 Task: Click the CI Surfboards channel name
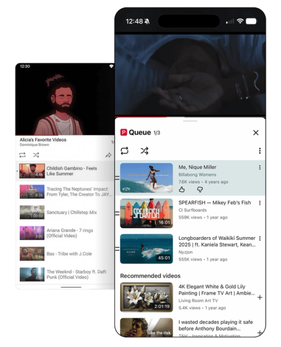pyautogui.click(x=192, y=210)
